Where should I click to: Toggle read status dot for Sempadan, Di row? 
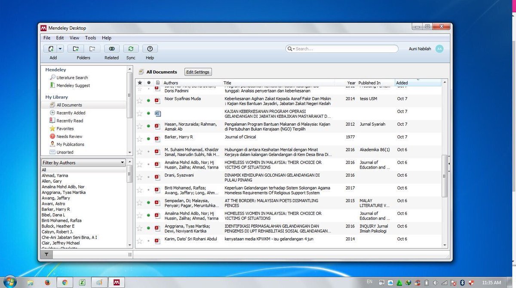pyautogui.click(x=149, y=202)
